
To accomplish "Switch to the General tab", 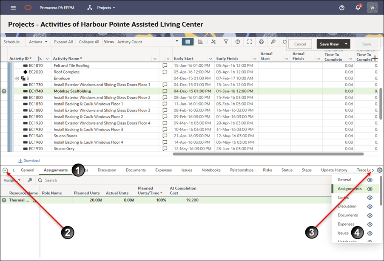I will 27,170.
